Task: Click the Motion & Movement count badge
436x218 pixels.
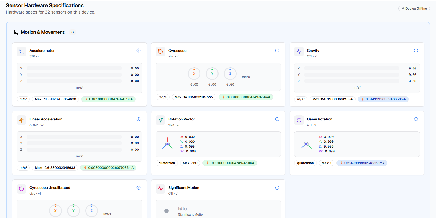Action: click(x=72, y=32)
